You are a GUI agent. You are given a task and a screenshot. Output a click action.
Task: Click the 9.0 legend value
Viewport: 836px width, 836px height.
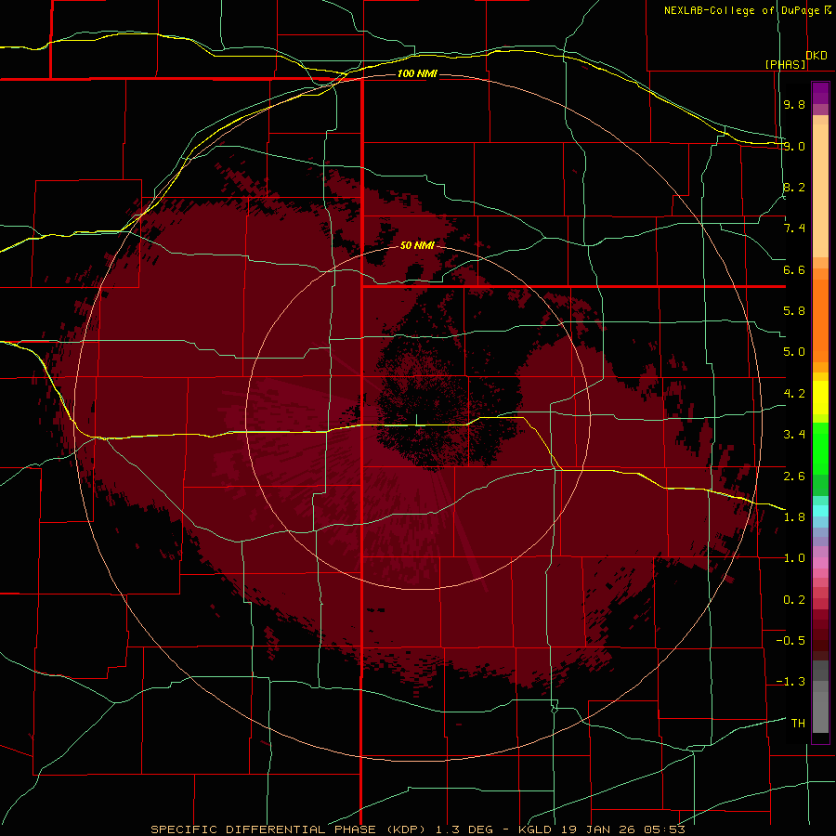click(794, 146)
